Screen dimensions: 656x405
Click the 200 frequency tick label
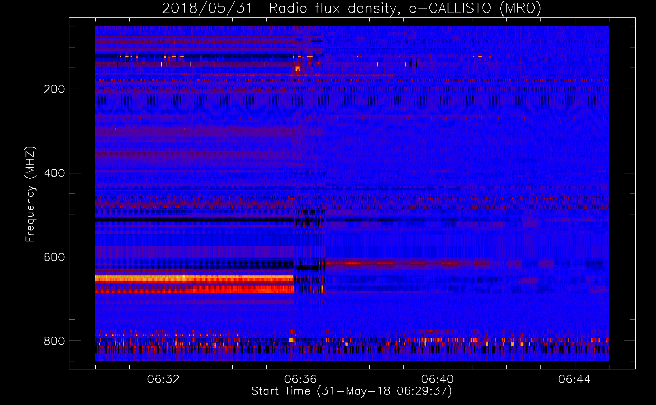click(x=54, y=89)
